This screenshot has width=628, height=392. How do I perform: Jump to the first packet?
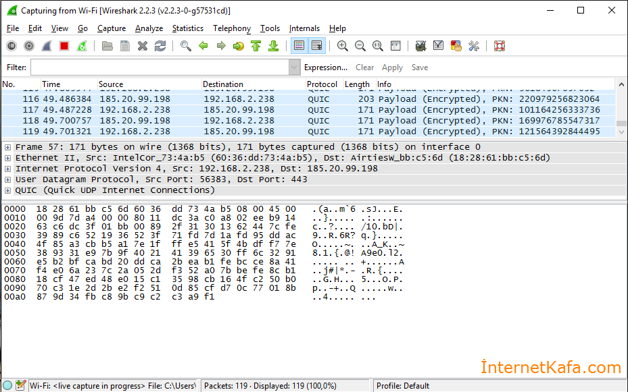tap(256, 46)
